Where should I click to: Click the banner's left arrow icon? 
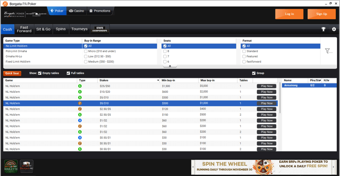[193, 167]
